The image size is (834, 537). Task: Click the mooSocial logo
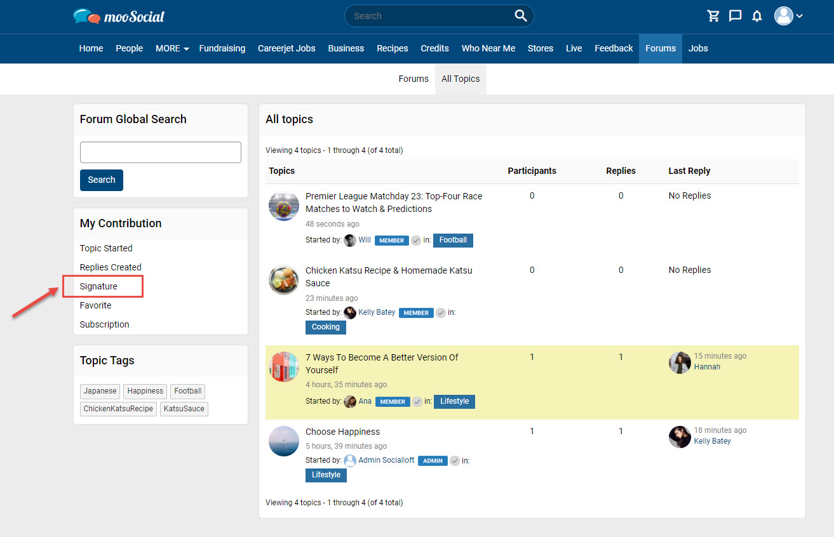point(119,16)
